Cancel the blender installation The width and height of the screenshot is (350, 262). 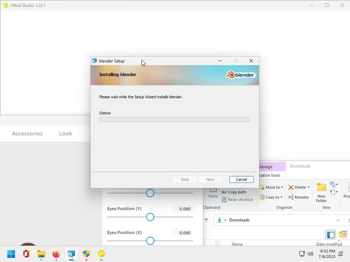pyautogui.click(x=241, y=179)
